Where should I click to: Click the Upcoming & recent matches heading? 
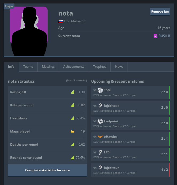[x=117, y=81]
